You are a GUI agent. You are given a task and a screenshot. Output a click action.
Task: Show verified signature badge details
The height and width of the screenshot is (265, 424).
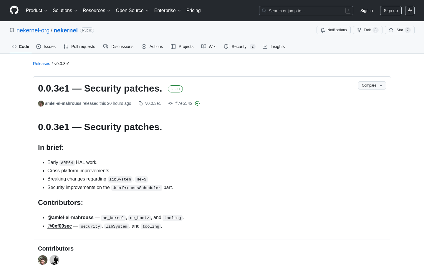point(197,103)
